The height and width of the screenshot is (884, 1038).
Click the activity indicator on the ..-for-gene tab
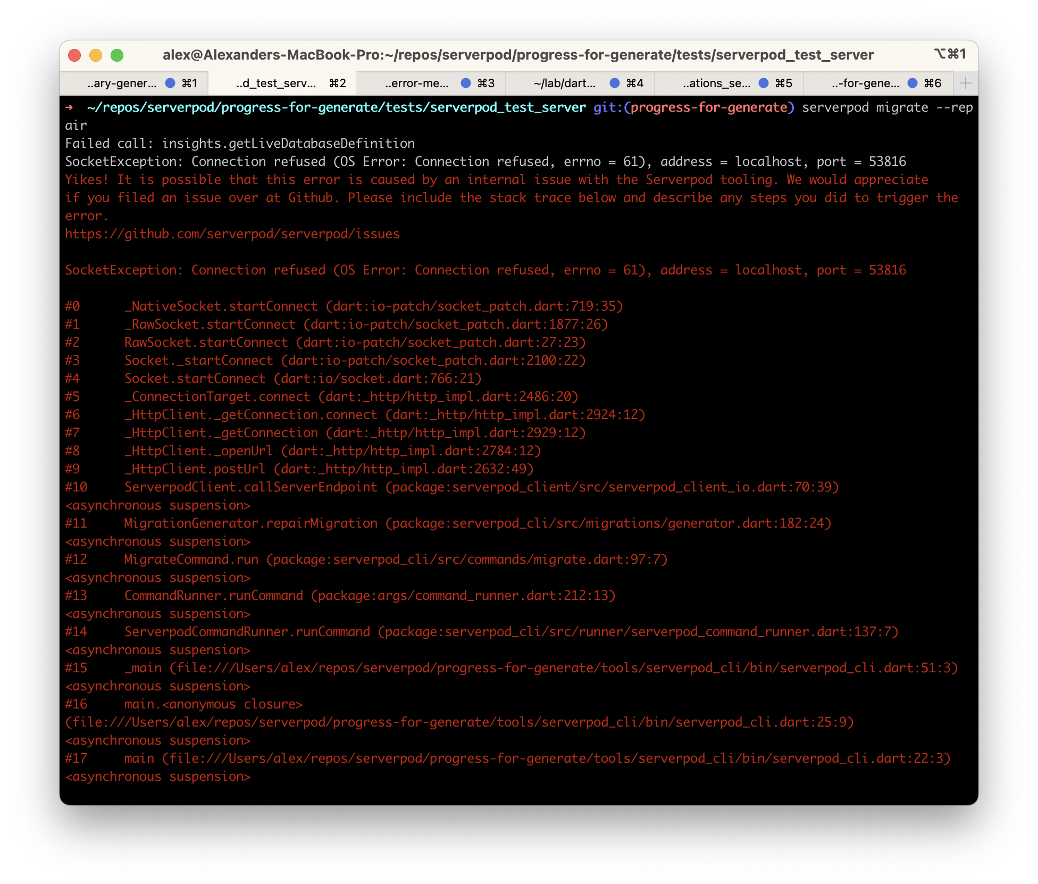point(913,83)
